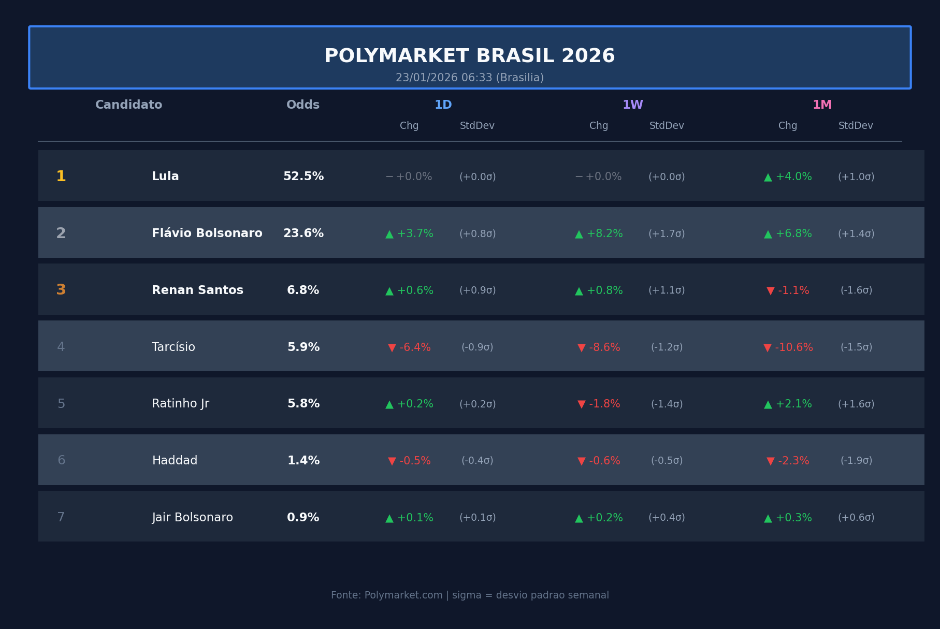This screenshot has height=629, width=940.
Task: Click the Flávio Bolsonaro candidate name
Action: 207,233
